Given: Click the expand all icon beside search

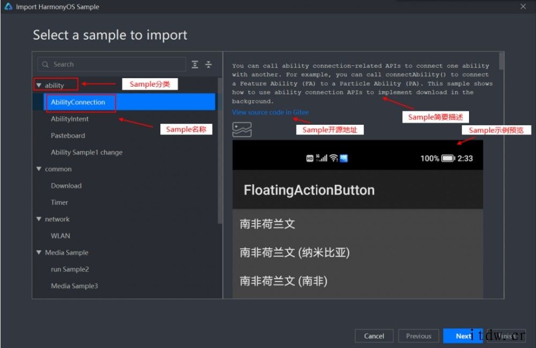Looking at the screenshot, I should point(195,65).
